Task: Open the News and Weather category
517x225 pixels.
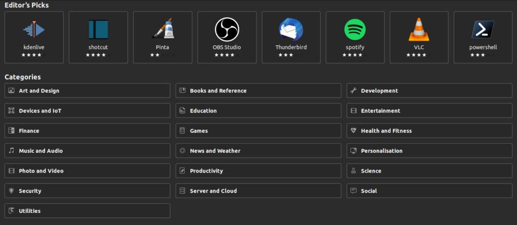Action: click(258, 151)
